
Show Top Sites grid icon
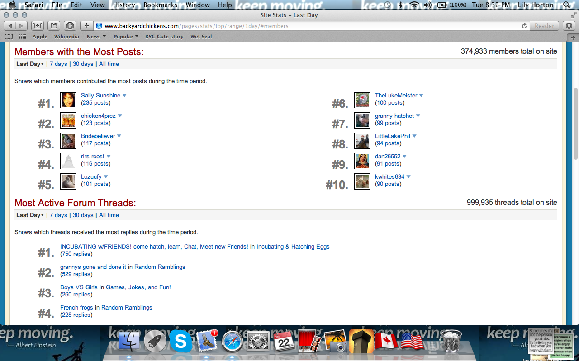pos(22,37)
